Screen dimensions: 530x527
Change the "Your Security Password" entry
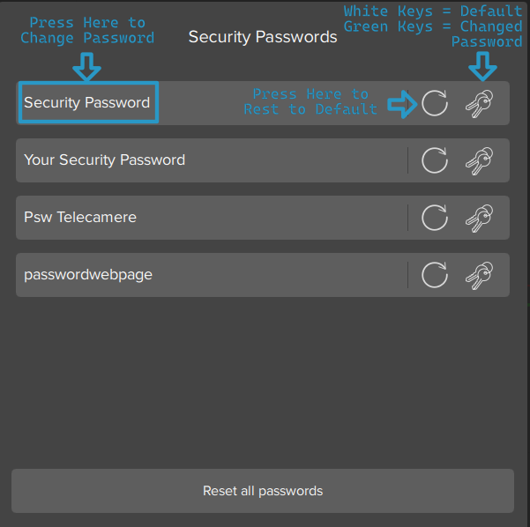coord(104,160)
